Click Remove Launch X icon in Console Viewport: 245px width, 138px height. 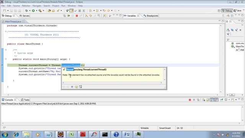[x=194, y=100]
